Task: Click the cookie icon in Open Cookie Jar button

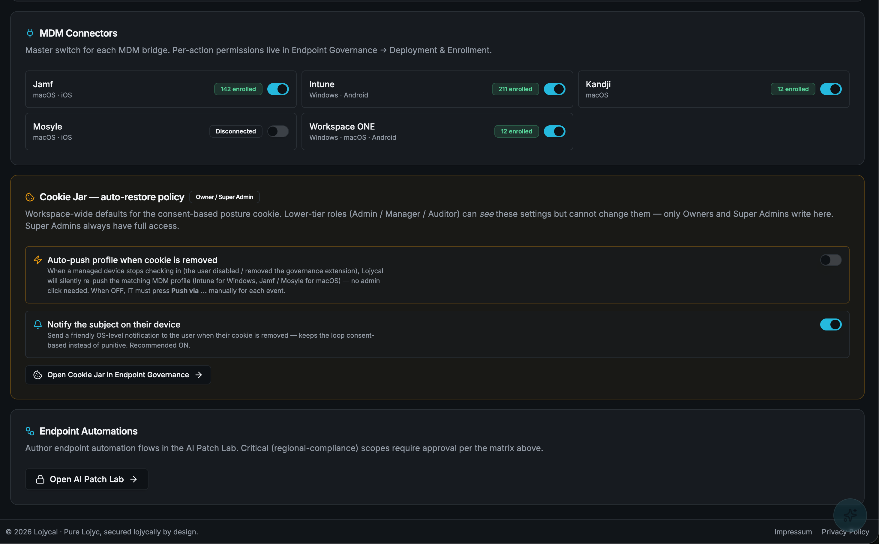Action: pos(38,375)
